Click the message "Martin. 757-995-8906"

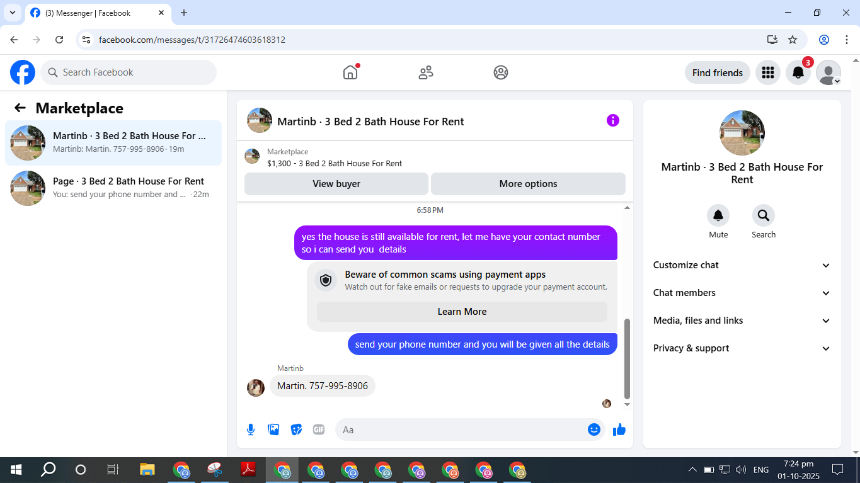(323, 385)
